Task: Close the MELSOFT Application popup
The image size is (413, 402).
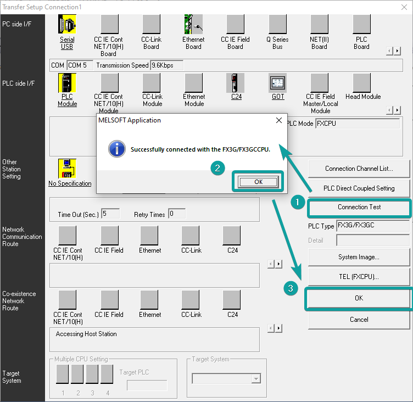Action: pos(278,120)
